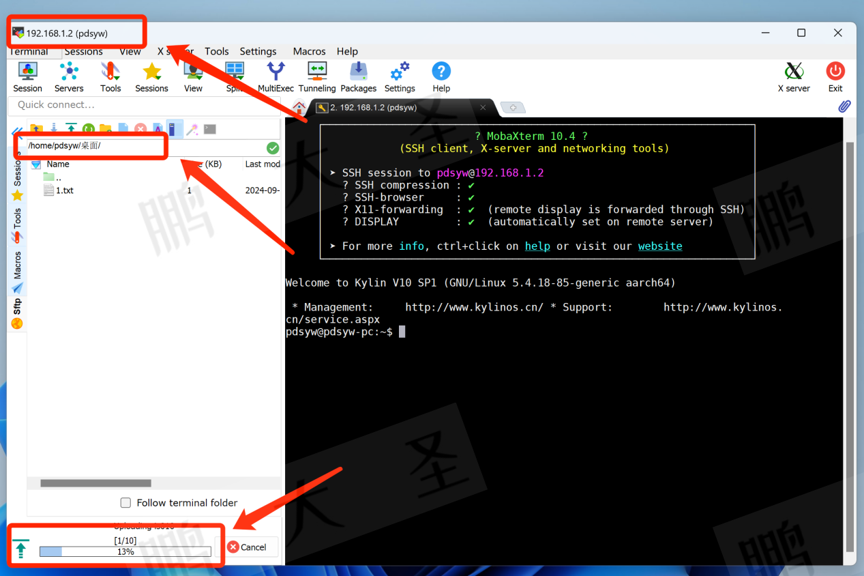Click the rename icon in SFTP toolbar
Screen dimensions: 864x576
coord(158,129)
